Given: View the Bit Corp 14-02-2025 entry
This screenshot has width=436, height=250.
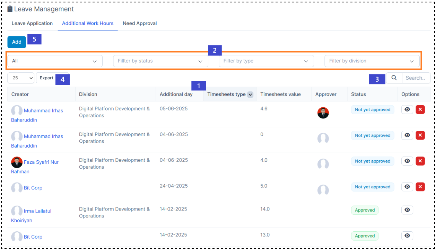Looking at the screenshot, I should (x=407, y=236).
